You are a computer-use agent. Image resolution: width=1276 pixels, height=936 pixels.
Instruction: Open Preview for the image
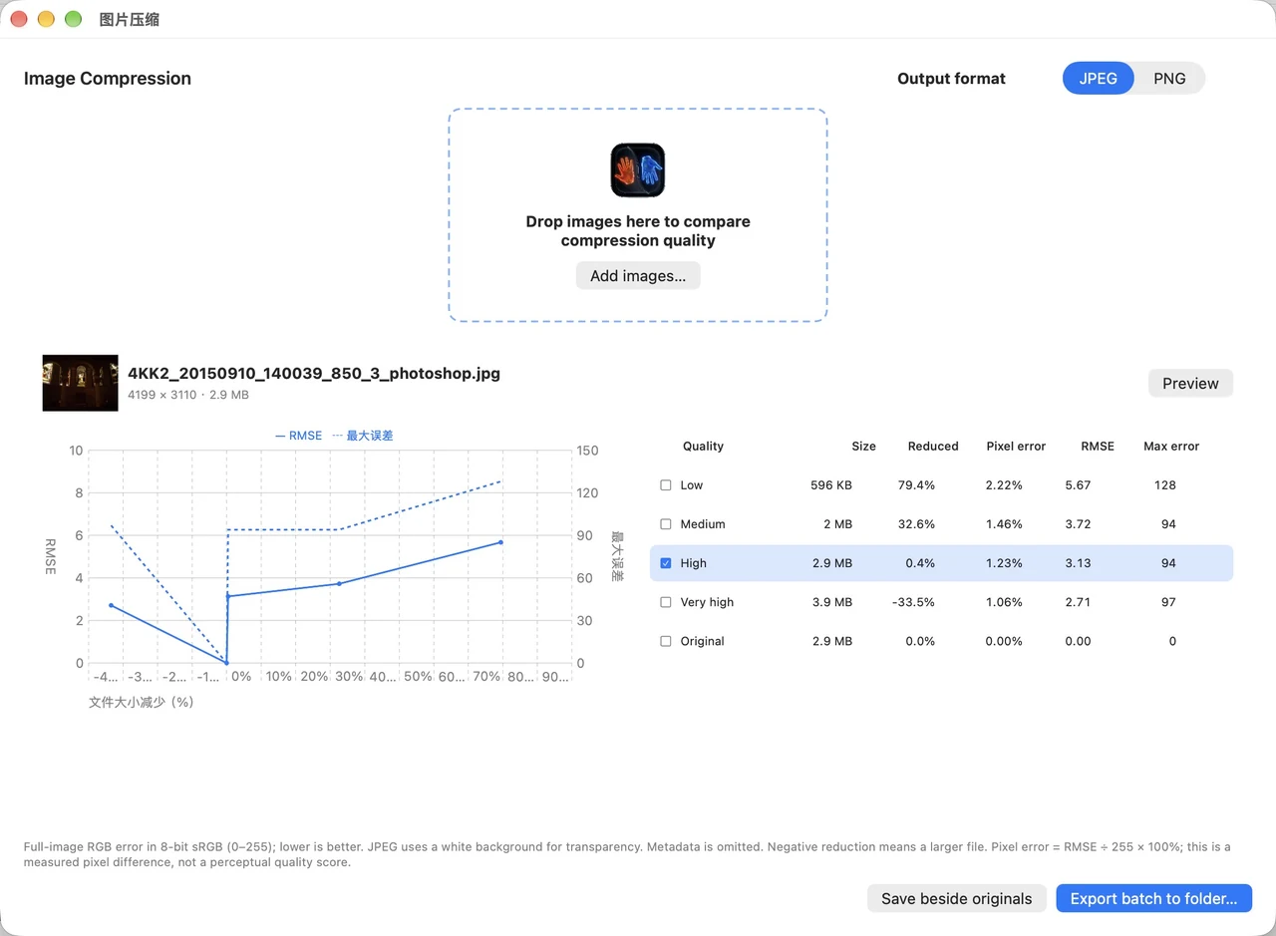click(1190, 383)
